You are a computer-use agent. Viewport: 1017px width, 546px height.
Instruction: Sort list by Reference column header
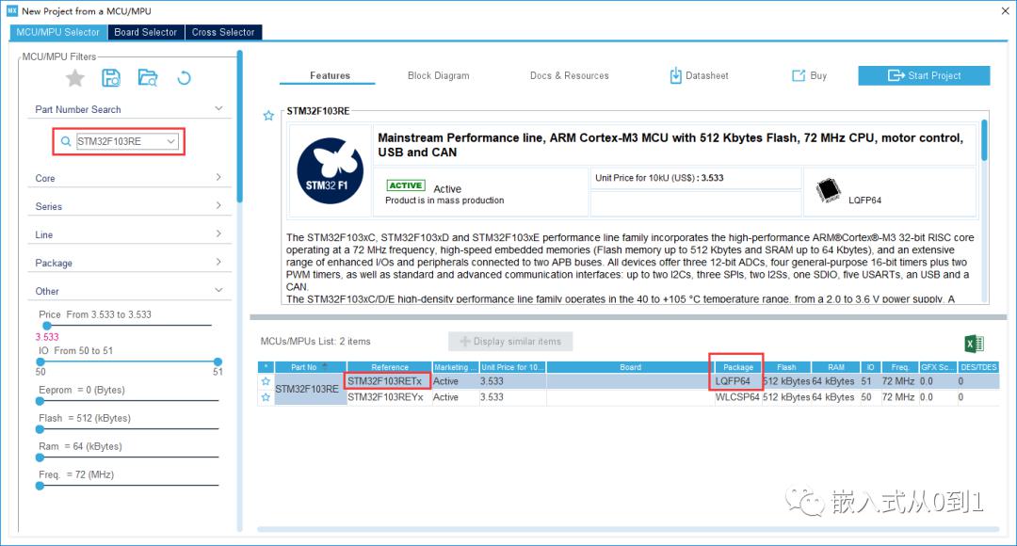(389, 367)
